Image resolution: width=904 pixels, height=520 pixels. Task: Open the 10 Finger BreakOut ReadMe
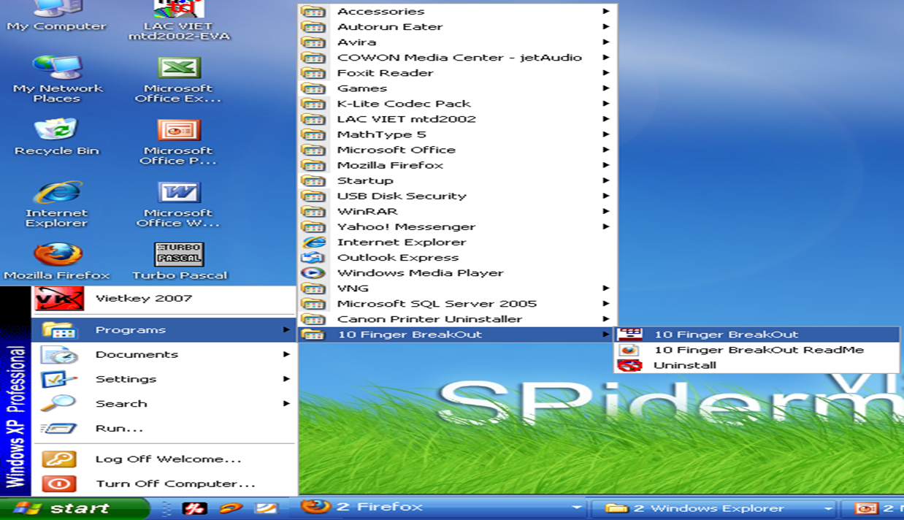click(757, 350)
